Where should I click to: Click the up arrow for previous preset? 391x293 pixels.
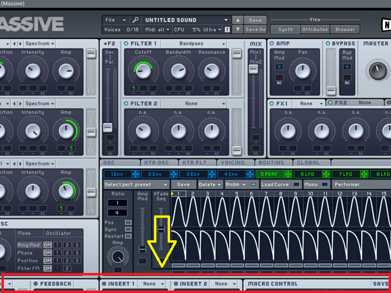pyautogui.click(x=238, y=20)
